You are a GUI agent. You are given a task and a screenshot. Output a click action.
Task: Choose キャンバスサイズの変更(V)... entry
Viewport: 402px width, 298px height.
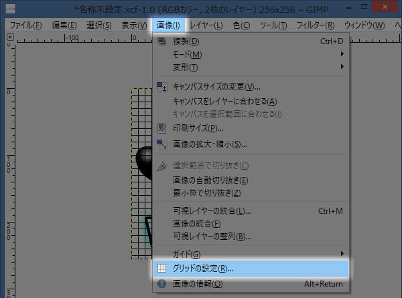pos(251,87)
